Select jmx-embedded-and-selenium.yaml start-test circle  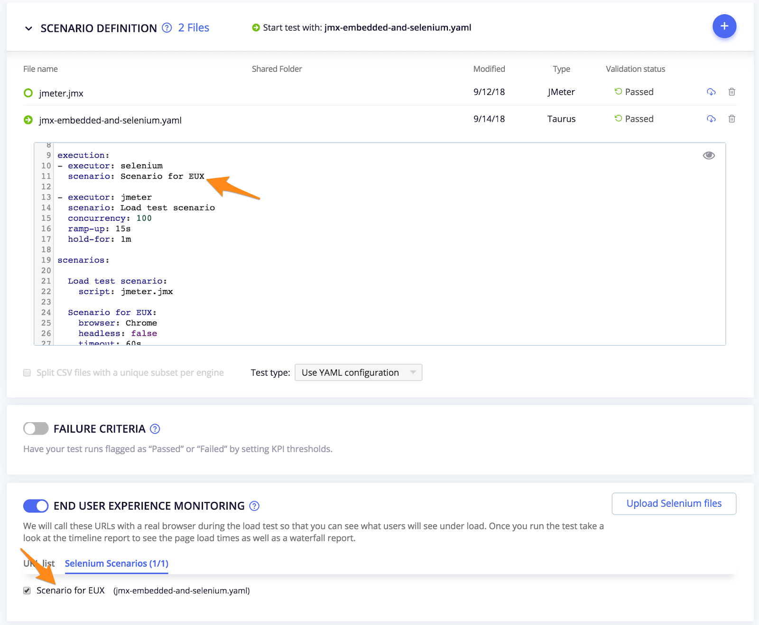tap(28, 120)
